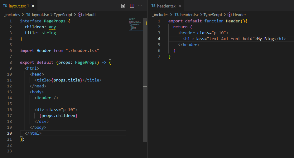Open the Header symbol breadcrumb
294x158 pixels.
[x=239, y=15]
